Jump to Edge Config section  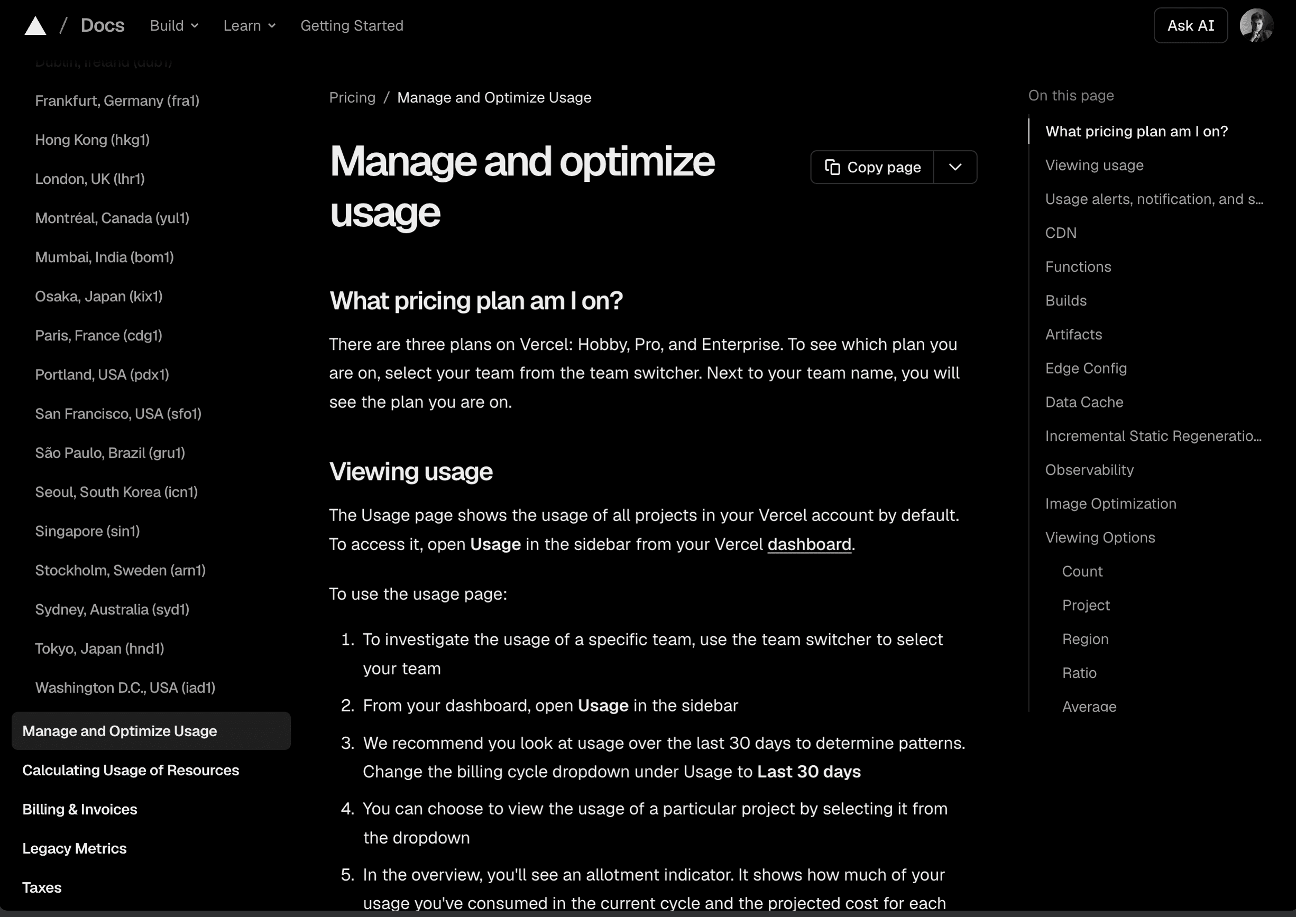(x=1086, y=368)
